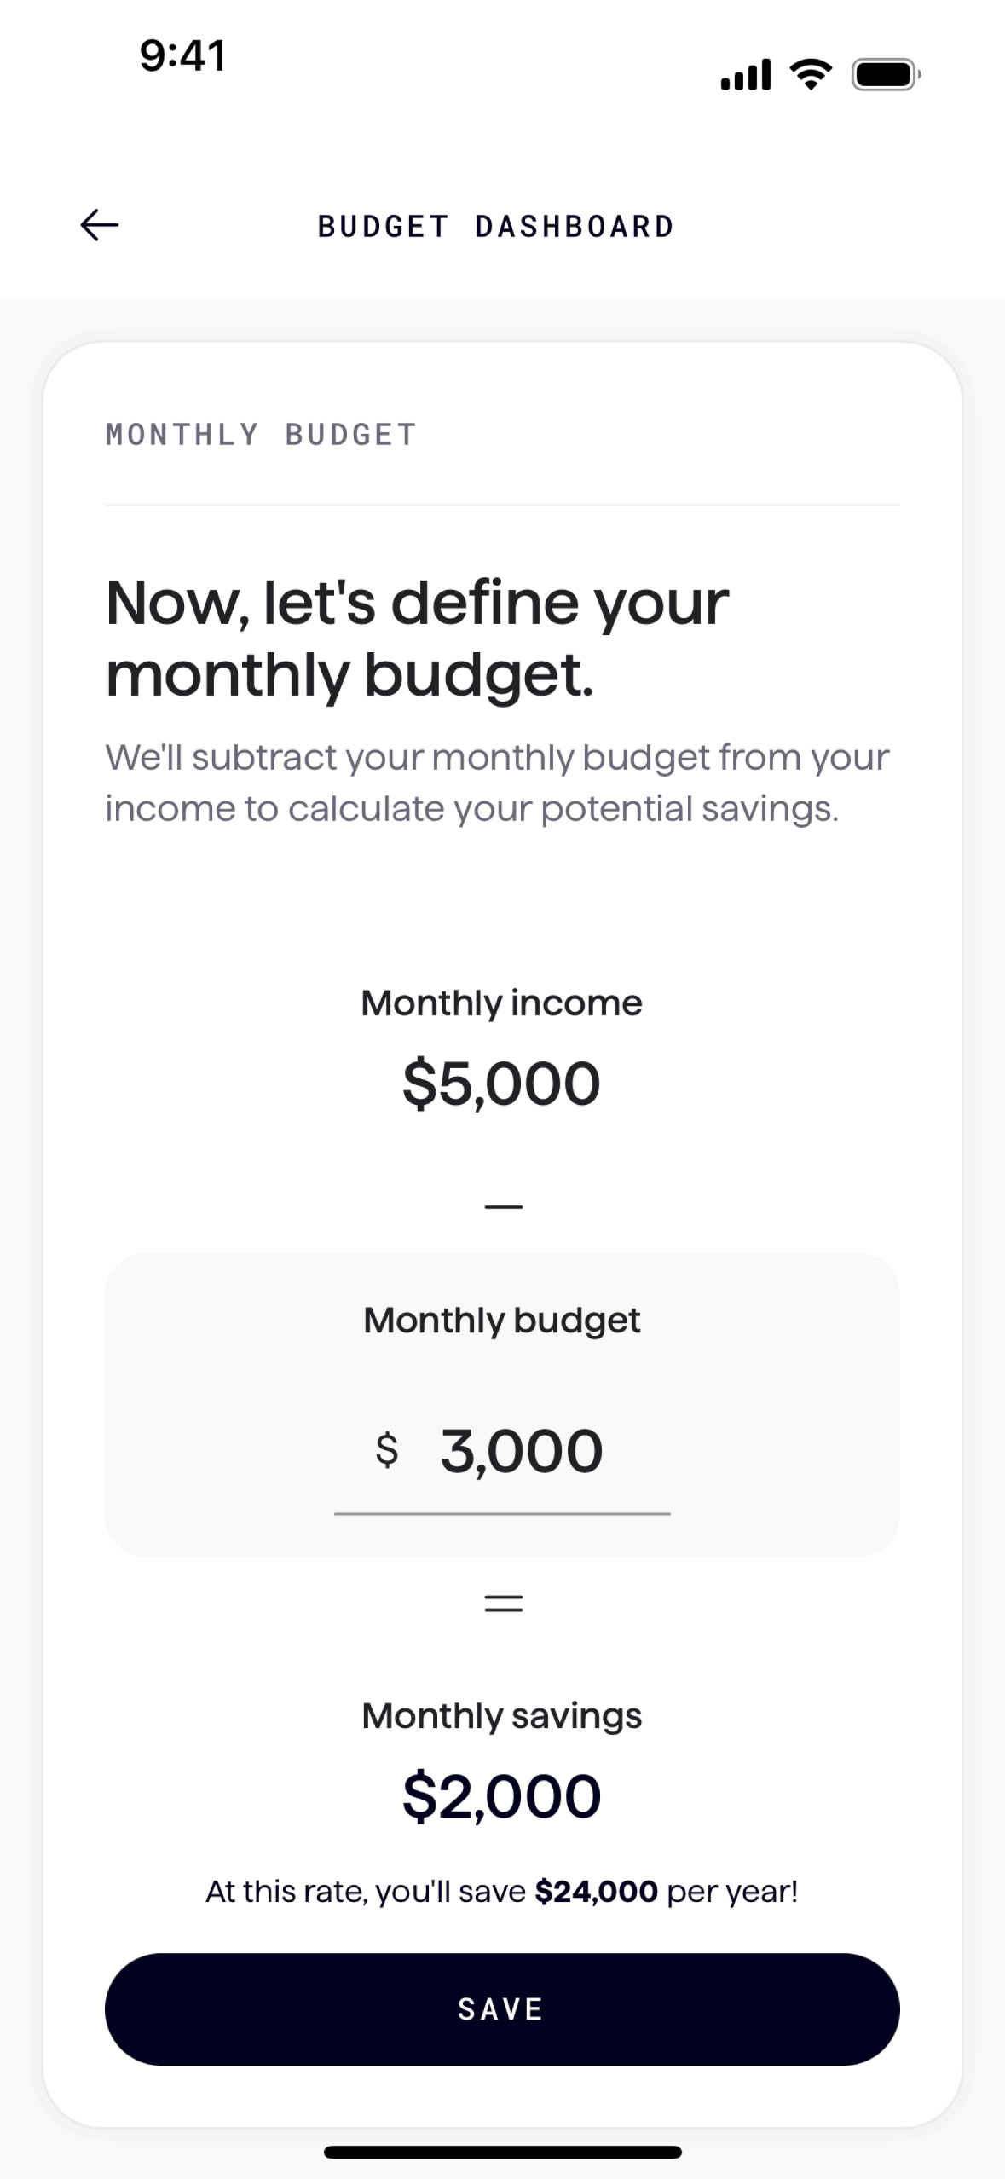Select the $2,000 monthly savings amount
Screen dimensions: 1005x2179
pos(502,1796)
